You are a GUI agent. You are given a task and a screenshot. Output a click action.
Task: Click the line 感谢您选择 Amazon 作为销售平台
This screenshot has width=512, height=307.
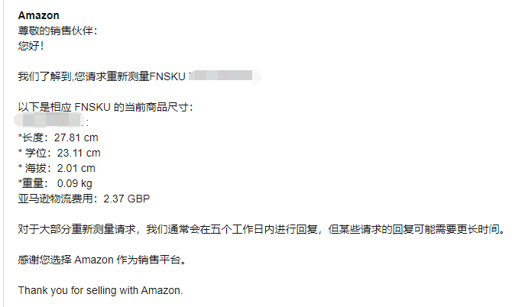pos(101,260)
